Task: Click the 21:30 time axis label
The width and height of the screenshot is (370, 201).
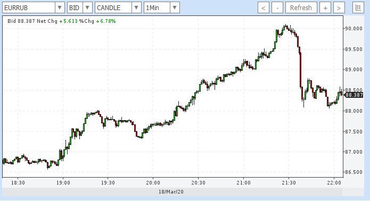Action: pos(289,183)
